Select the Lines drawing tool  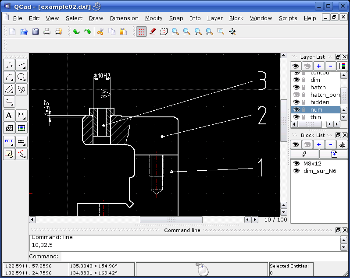(21, 65)
